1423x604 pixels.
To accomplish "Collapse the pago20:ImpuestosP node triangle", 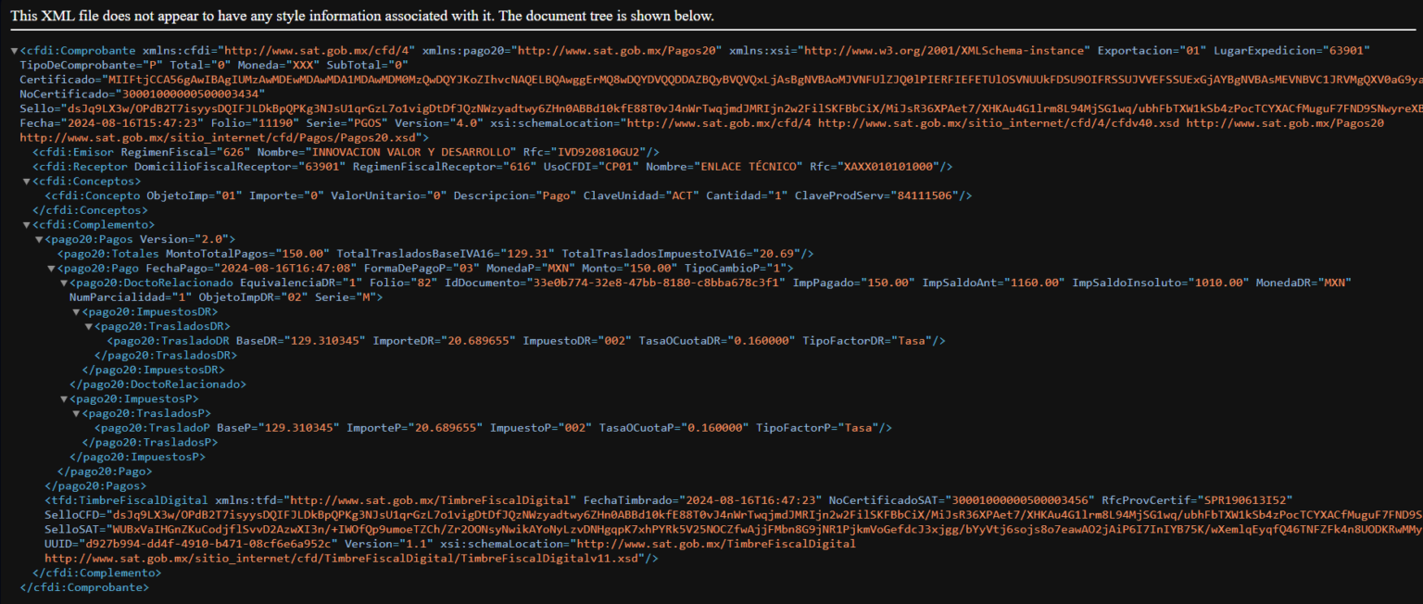I will click(x=63, y=399).
